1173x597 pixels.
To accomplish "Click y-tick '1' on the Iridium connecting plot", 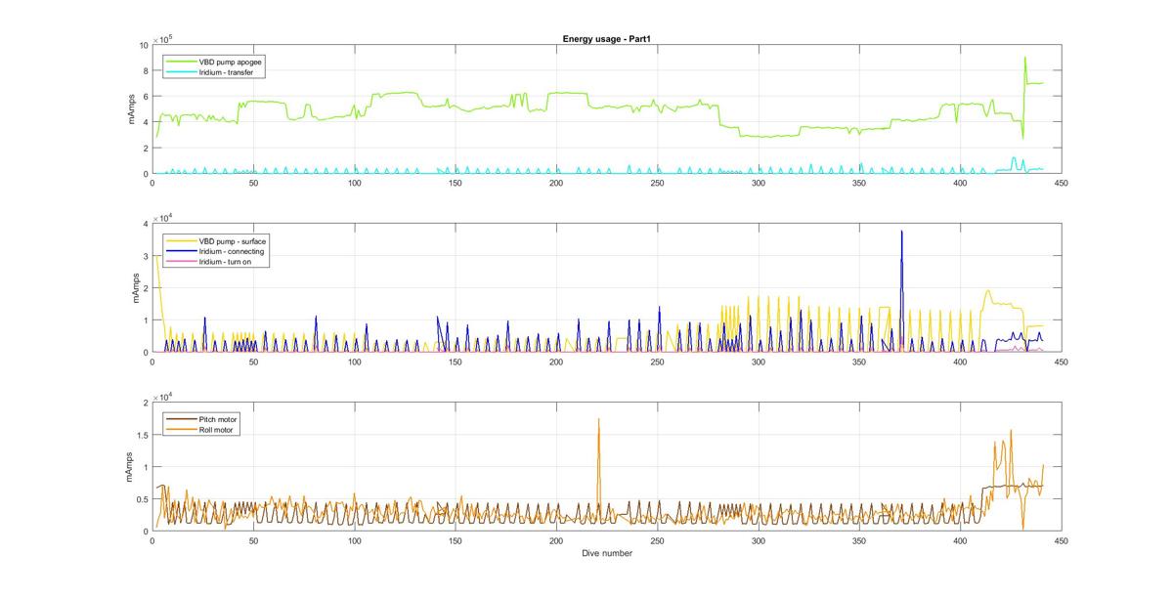I will click(x=145, y=320).
